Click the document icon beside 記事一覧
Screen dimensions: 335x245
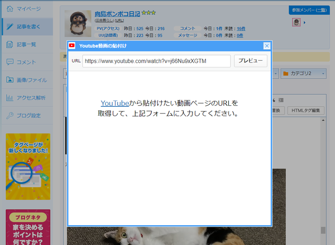pyautogui.click(x=9, y=44)
